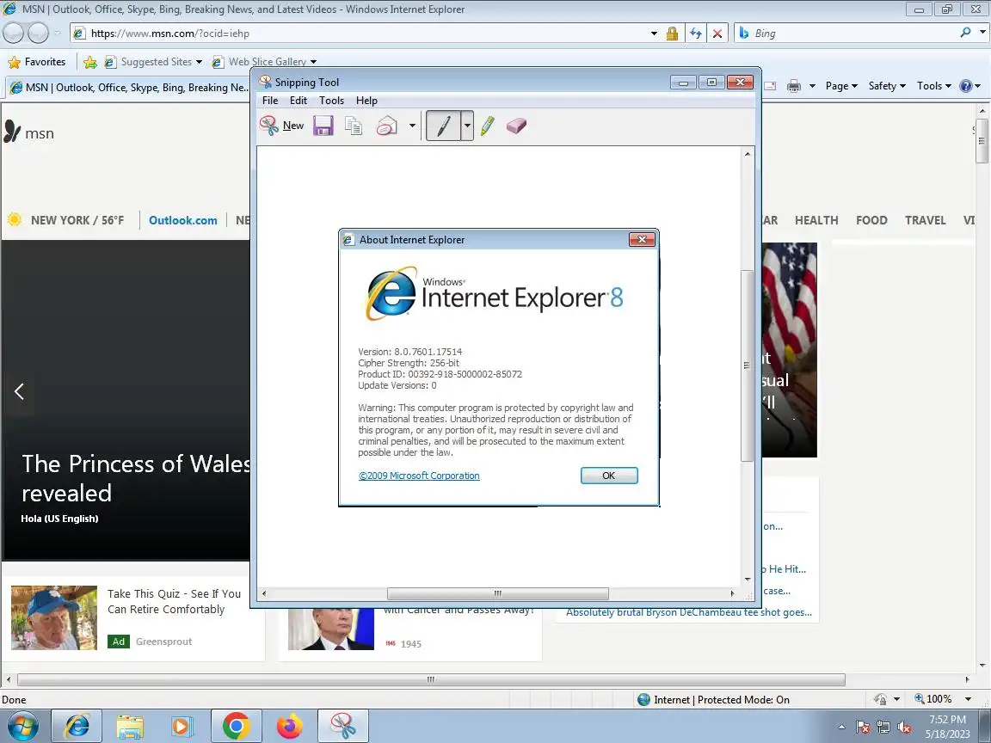Start a New snip in Snipping Tool
Image resolution: width=991 pixels, height=743 pixels.
point(282,126)
